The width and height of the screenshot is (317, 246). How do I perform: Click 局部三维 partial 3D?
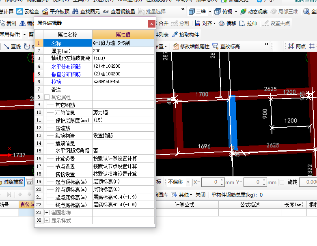(284, 11)
